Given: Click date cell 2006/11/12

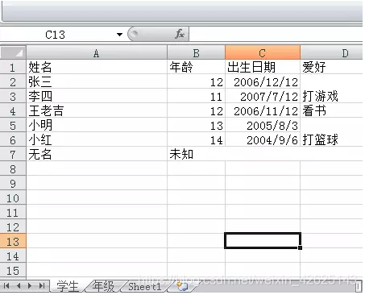Looking at the screenshot, I should tap(263, 110).
